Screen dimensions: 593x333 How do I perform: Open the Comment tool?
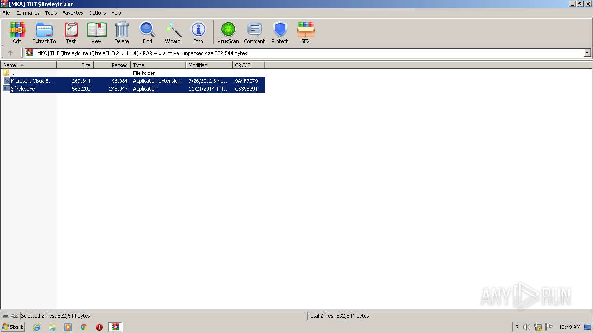(x=254, y=32)
